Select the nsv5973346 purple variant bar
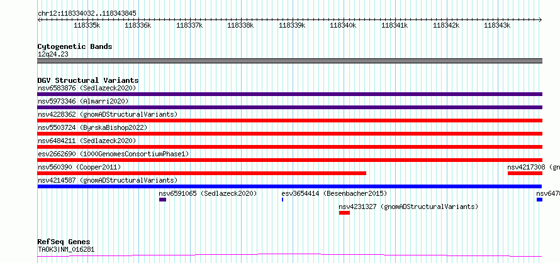 point(289,107)
